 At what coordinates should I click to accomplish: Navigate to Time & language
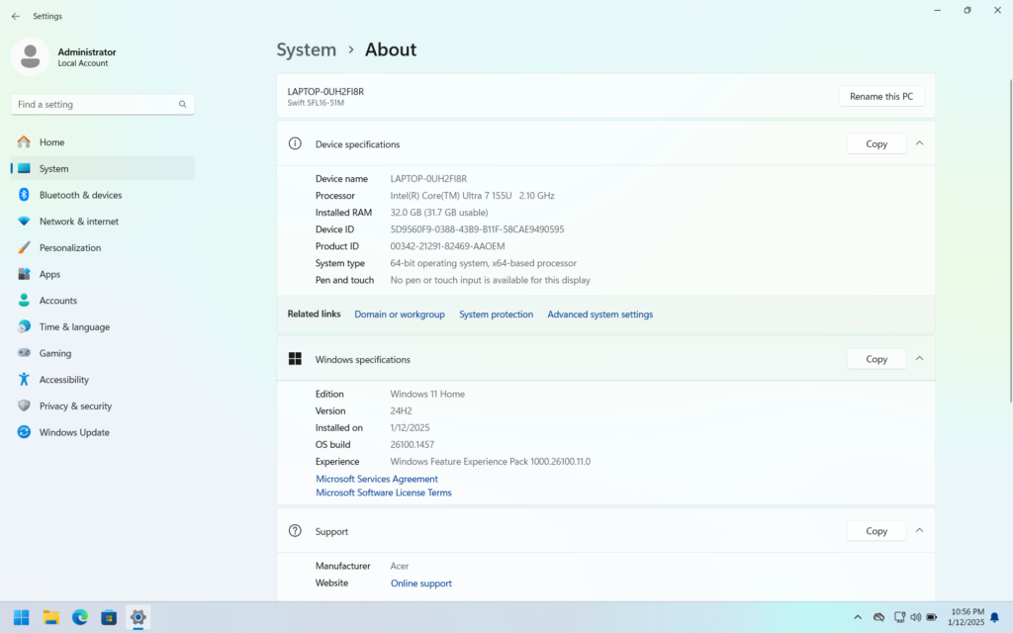103,327
